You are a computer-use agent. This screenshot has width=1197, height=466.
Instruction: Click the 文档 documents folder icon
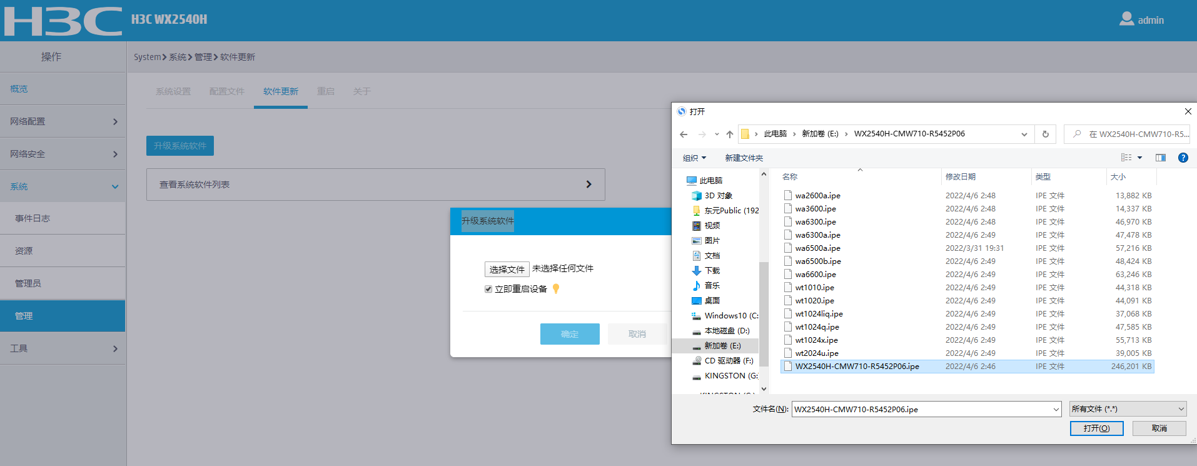click(x=697, y=256)
